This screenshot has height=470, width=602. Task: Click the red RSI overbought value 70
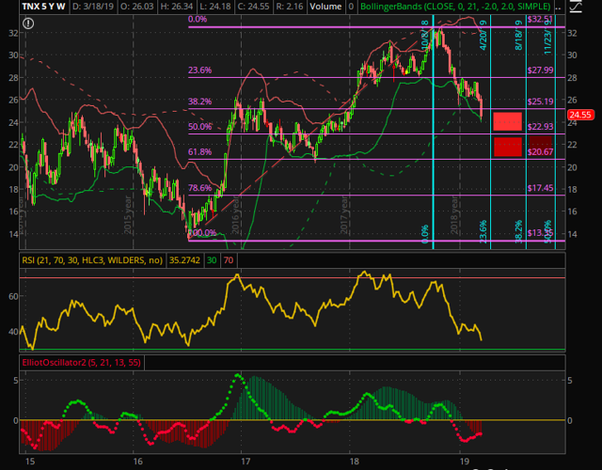click(x=229, y=260)
